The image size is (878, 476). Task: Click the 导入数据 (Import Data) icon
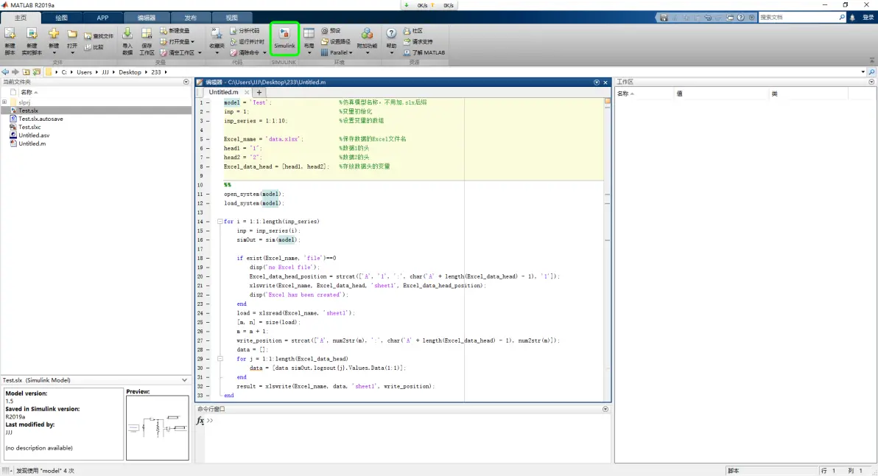tap(127, 41)
